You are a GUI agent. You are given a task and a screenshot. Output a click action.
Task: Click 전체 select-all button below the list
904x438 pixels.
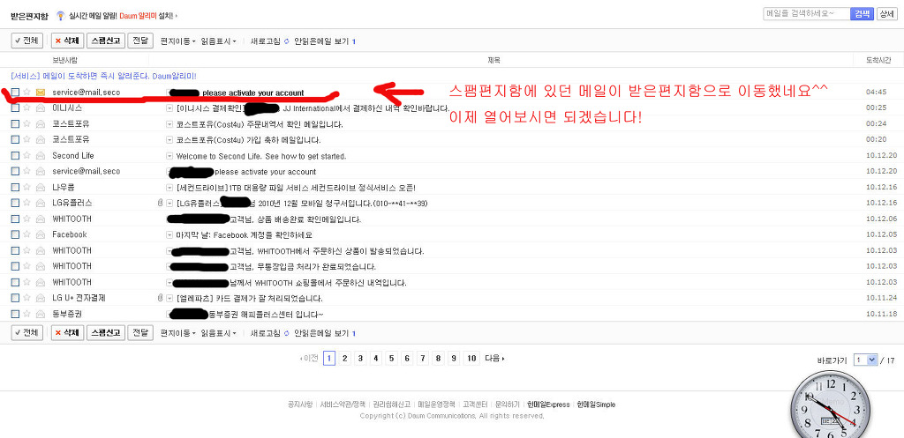pyautogui.click(x=27, y=332)
